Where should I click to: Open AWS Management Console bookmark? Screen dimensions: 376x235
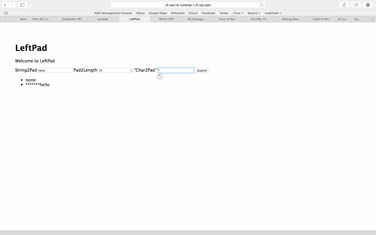pyautogui.click(x=113, y=13)
